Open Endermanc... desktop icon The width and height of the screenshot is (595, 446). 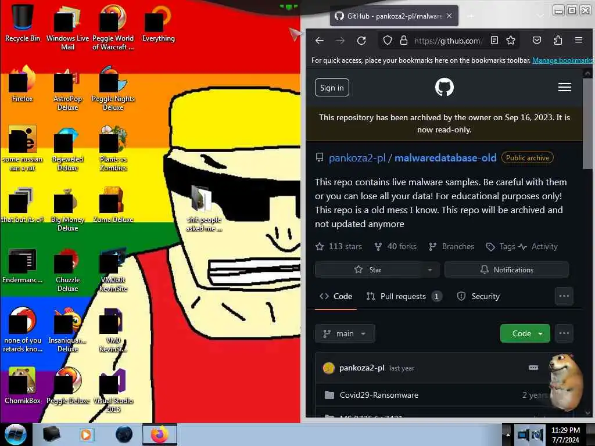(23, 265)
